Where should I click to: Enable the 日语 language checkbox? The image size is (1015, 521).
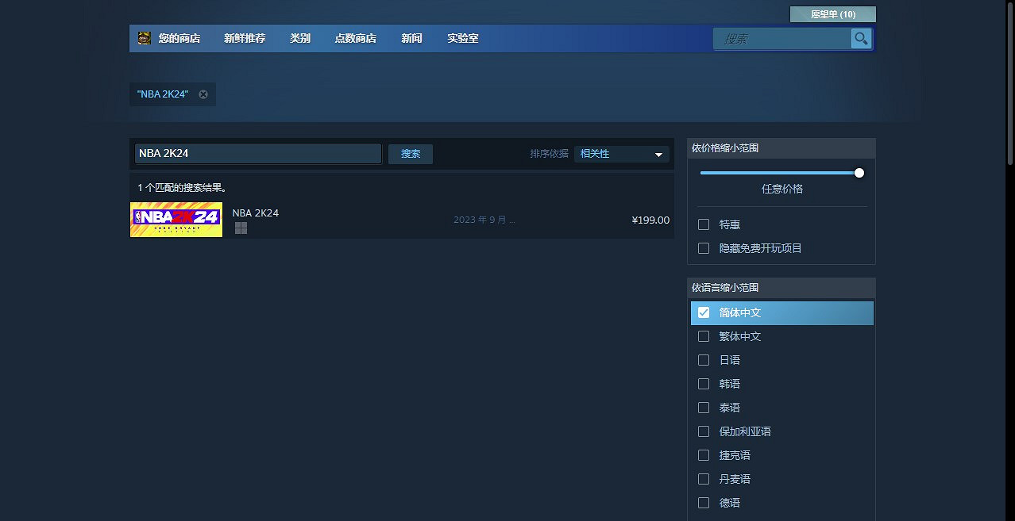pyautogui.click(x=703, y=360)
